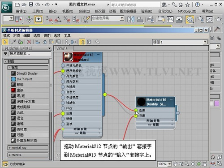Expand the mental ray material group
Viewport: 224px width, 168px height.
pos(28,148)
